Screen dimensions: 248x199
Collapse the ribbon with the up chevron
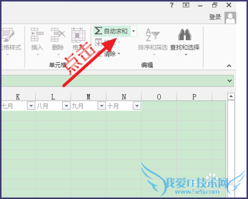(x=229, y=66)
